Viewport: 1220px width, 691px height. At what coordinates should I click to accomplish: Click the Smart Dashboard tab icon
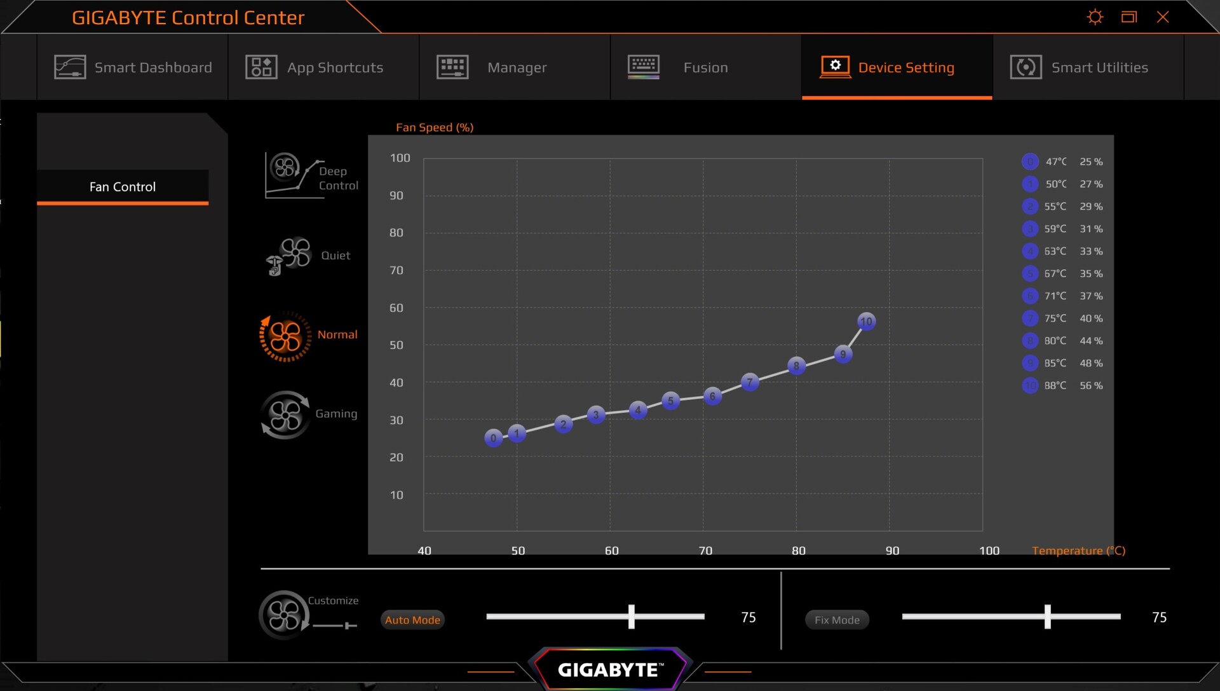[70, 67]
